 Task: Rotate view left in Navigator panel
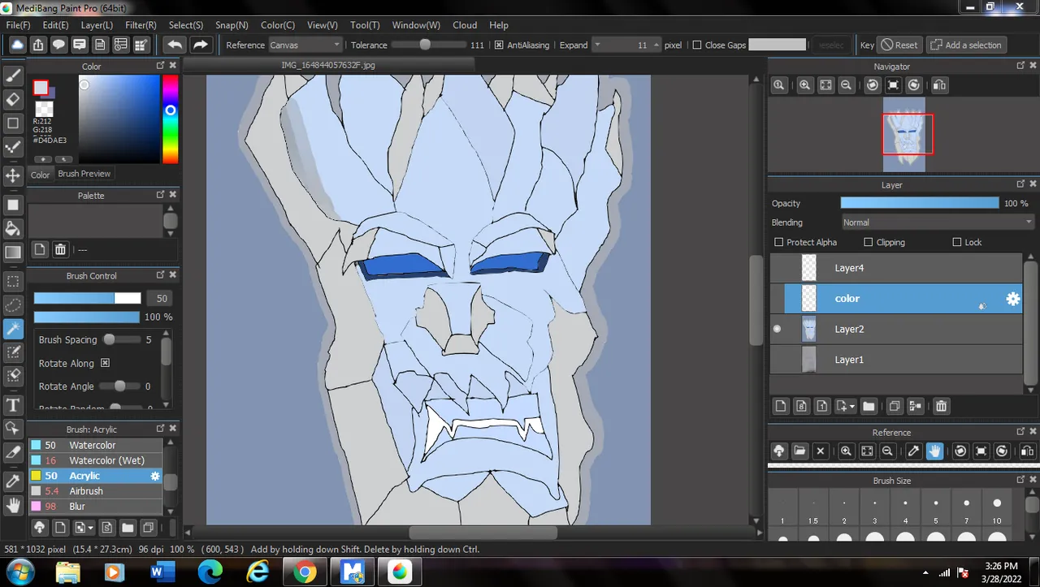[x=873, y=85]
